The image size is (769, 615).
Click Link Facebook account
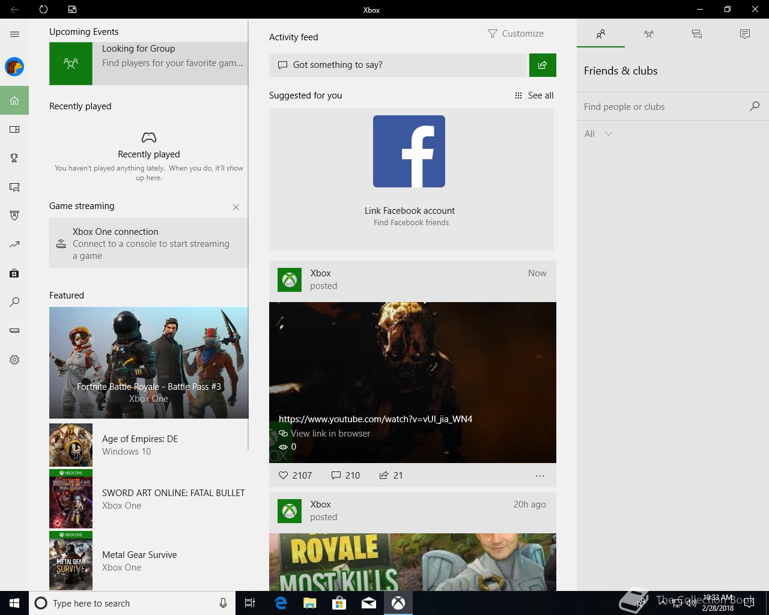click(410, 211)
